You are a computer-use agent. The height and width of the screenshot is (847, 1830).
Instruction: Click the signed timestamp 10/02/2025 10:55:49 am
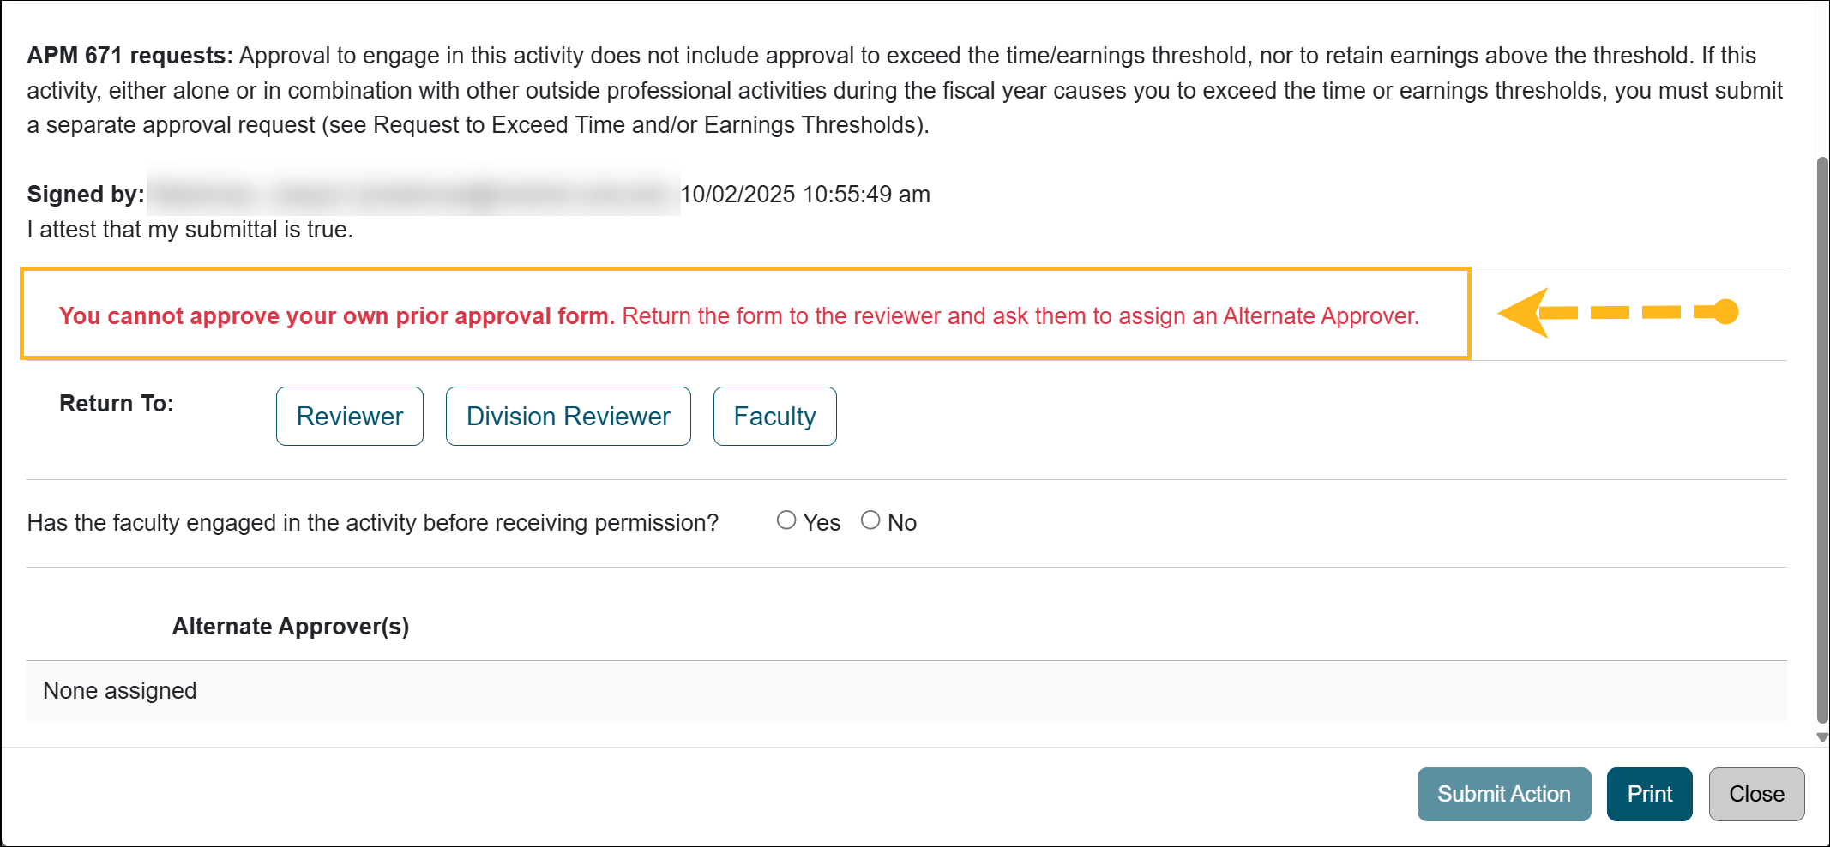805,195
